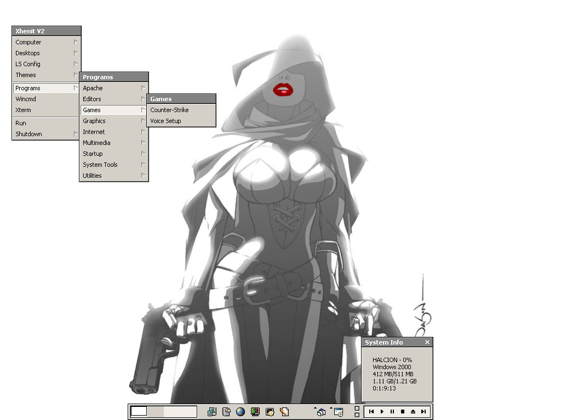Select the first virtual desktop in the pager
The image size is (561, 420).
139,411
